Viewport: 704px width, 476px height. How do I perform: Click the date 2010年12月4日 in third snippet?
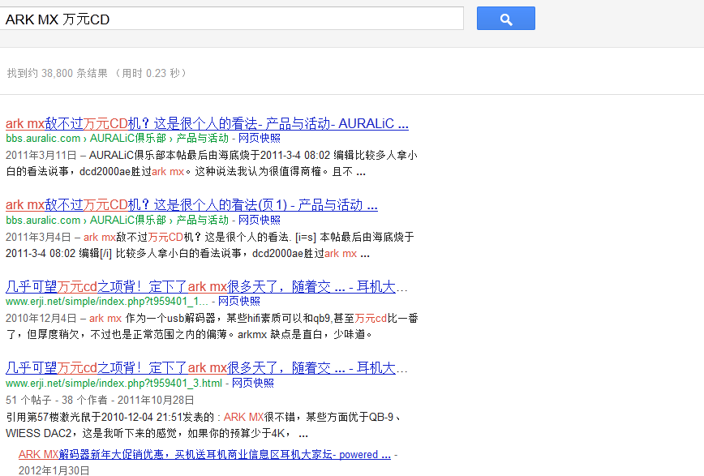(41, 319)
